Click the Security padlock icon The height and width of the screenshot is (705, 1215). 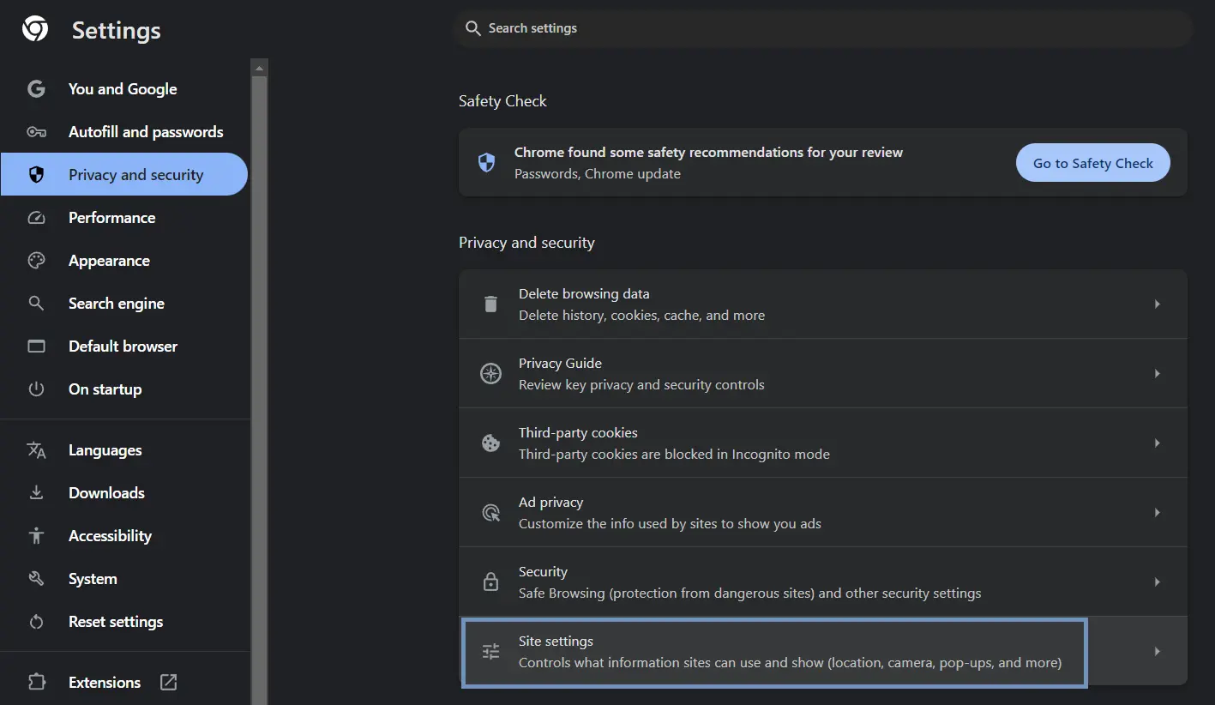tap(490, 582)
